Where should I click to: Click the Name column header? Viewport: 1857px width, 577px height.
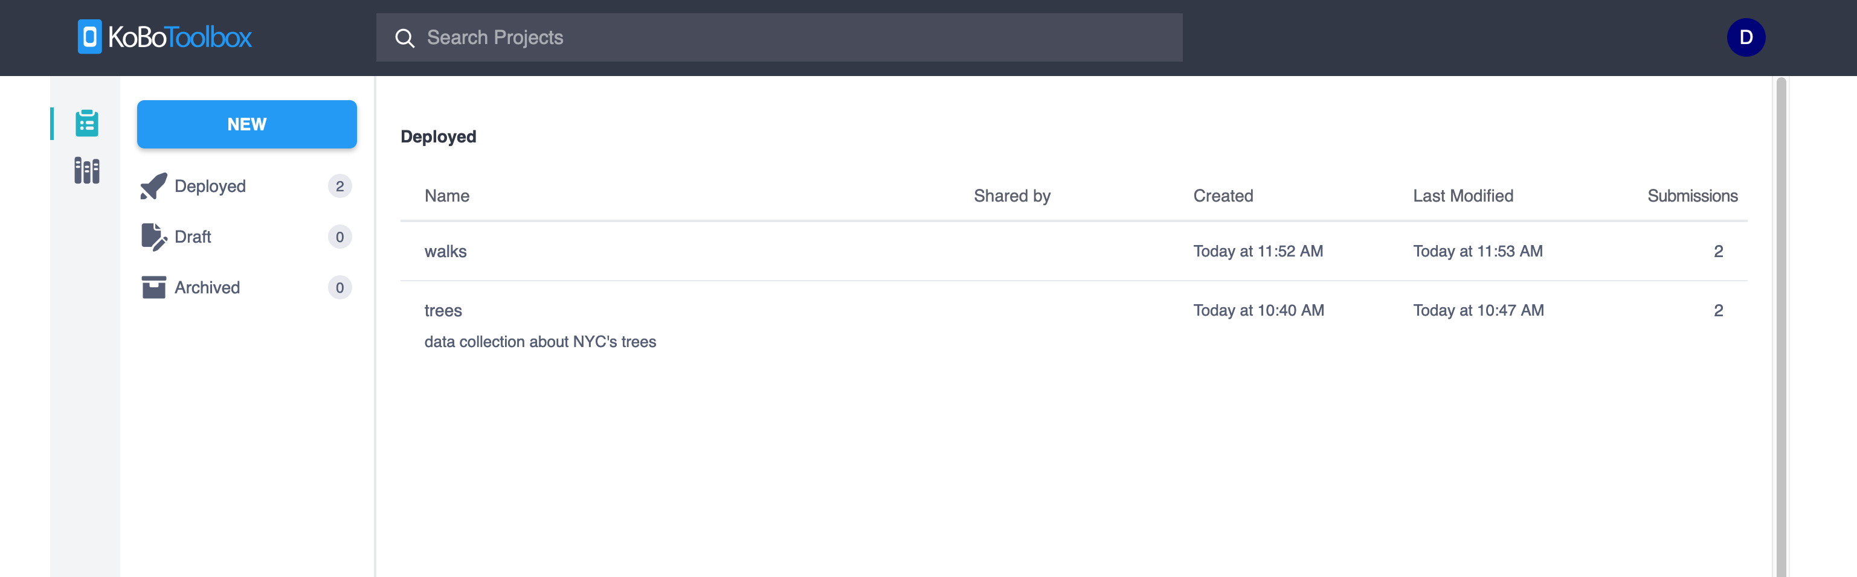tap(447, 196)
